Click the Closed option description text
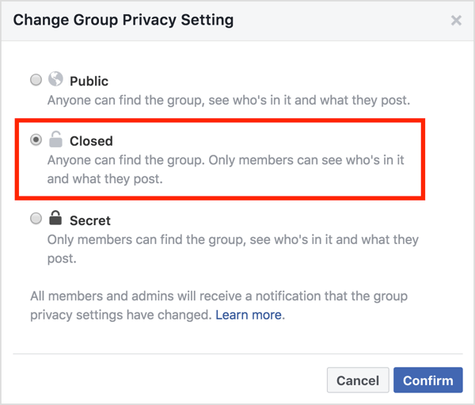The height and width of the screenshot is (405, 475). (226, 168)
